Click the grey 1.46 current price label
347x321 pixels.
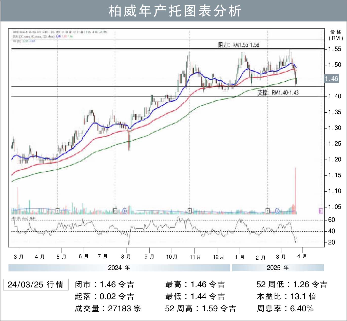[x=332, y=79]
